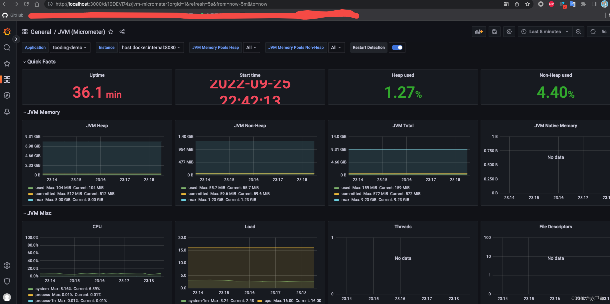Open the Uptime panel title menu
The width and height of the screenshot is (610, 304).
coord(97,75)
